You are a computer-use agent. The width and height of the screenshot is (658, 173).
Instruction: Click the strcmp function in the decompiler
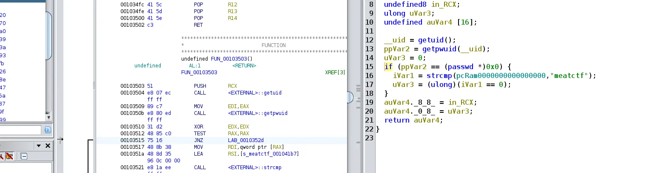(439, 75)
